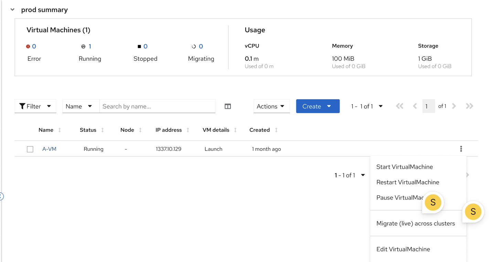Sort by Status column sort icon
The image size is (490, 262).
[x=103, y=130]
